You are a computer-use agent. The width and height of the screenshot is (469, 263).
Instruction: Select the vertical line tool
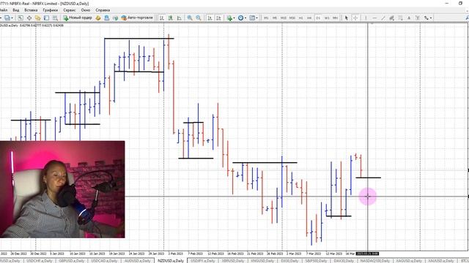click(x=366, y=18)
